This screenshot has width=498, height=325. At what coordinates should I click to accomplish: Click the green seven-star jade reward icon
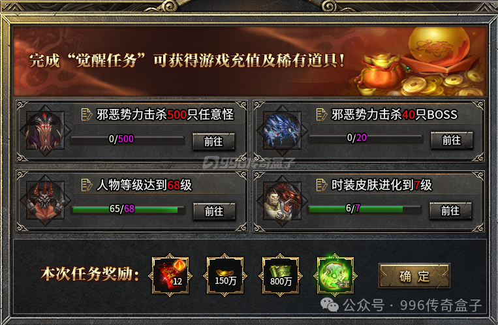coord(335,275)
